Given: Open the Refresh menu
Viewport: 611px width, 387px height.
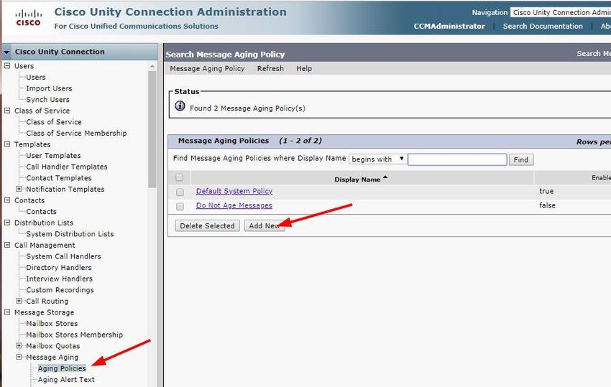Looking at the screenshot, I should pos(270,68).
